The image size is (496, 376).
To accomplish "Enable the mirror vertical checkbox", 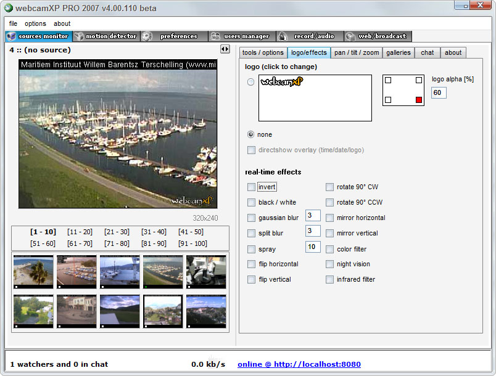I will (x=329, y=234).
